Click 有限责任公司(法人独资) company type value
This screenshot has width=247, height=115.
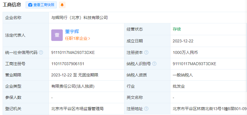(73, 86)
